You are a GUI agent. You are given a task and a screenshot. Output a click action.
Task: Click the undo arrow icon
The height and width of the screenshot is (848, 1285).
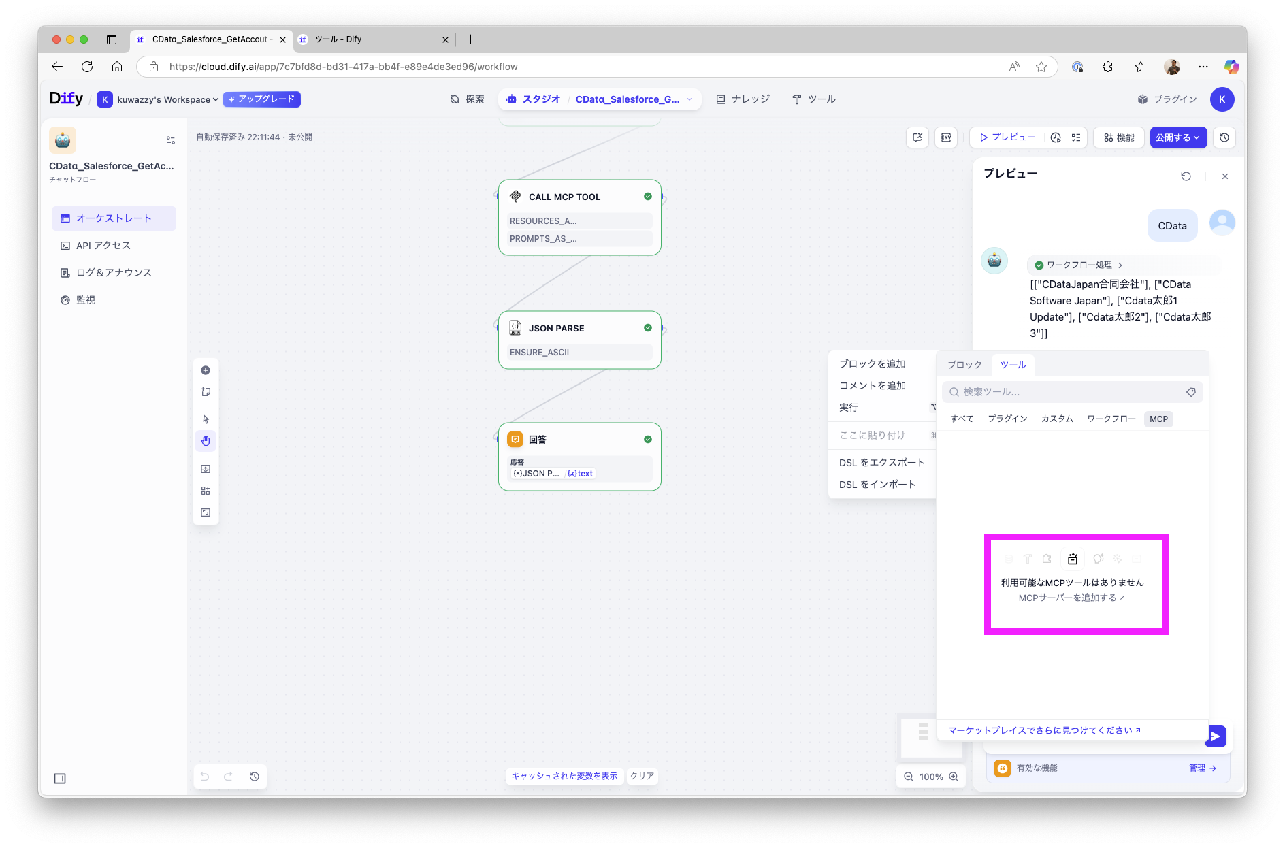click(x=205, y=777)
